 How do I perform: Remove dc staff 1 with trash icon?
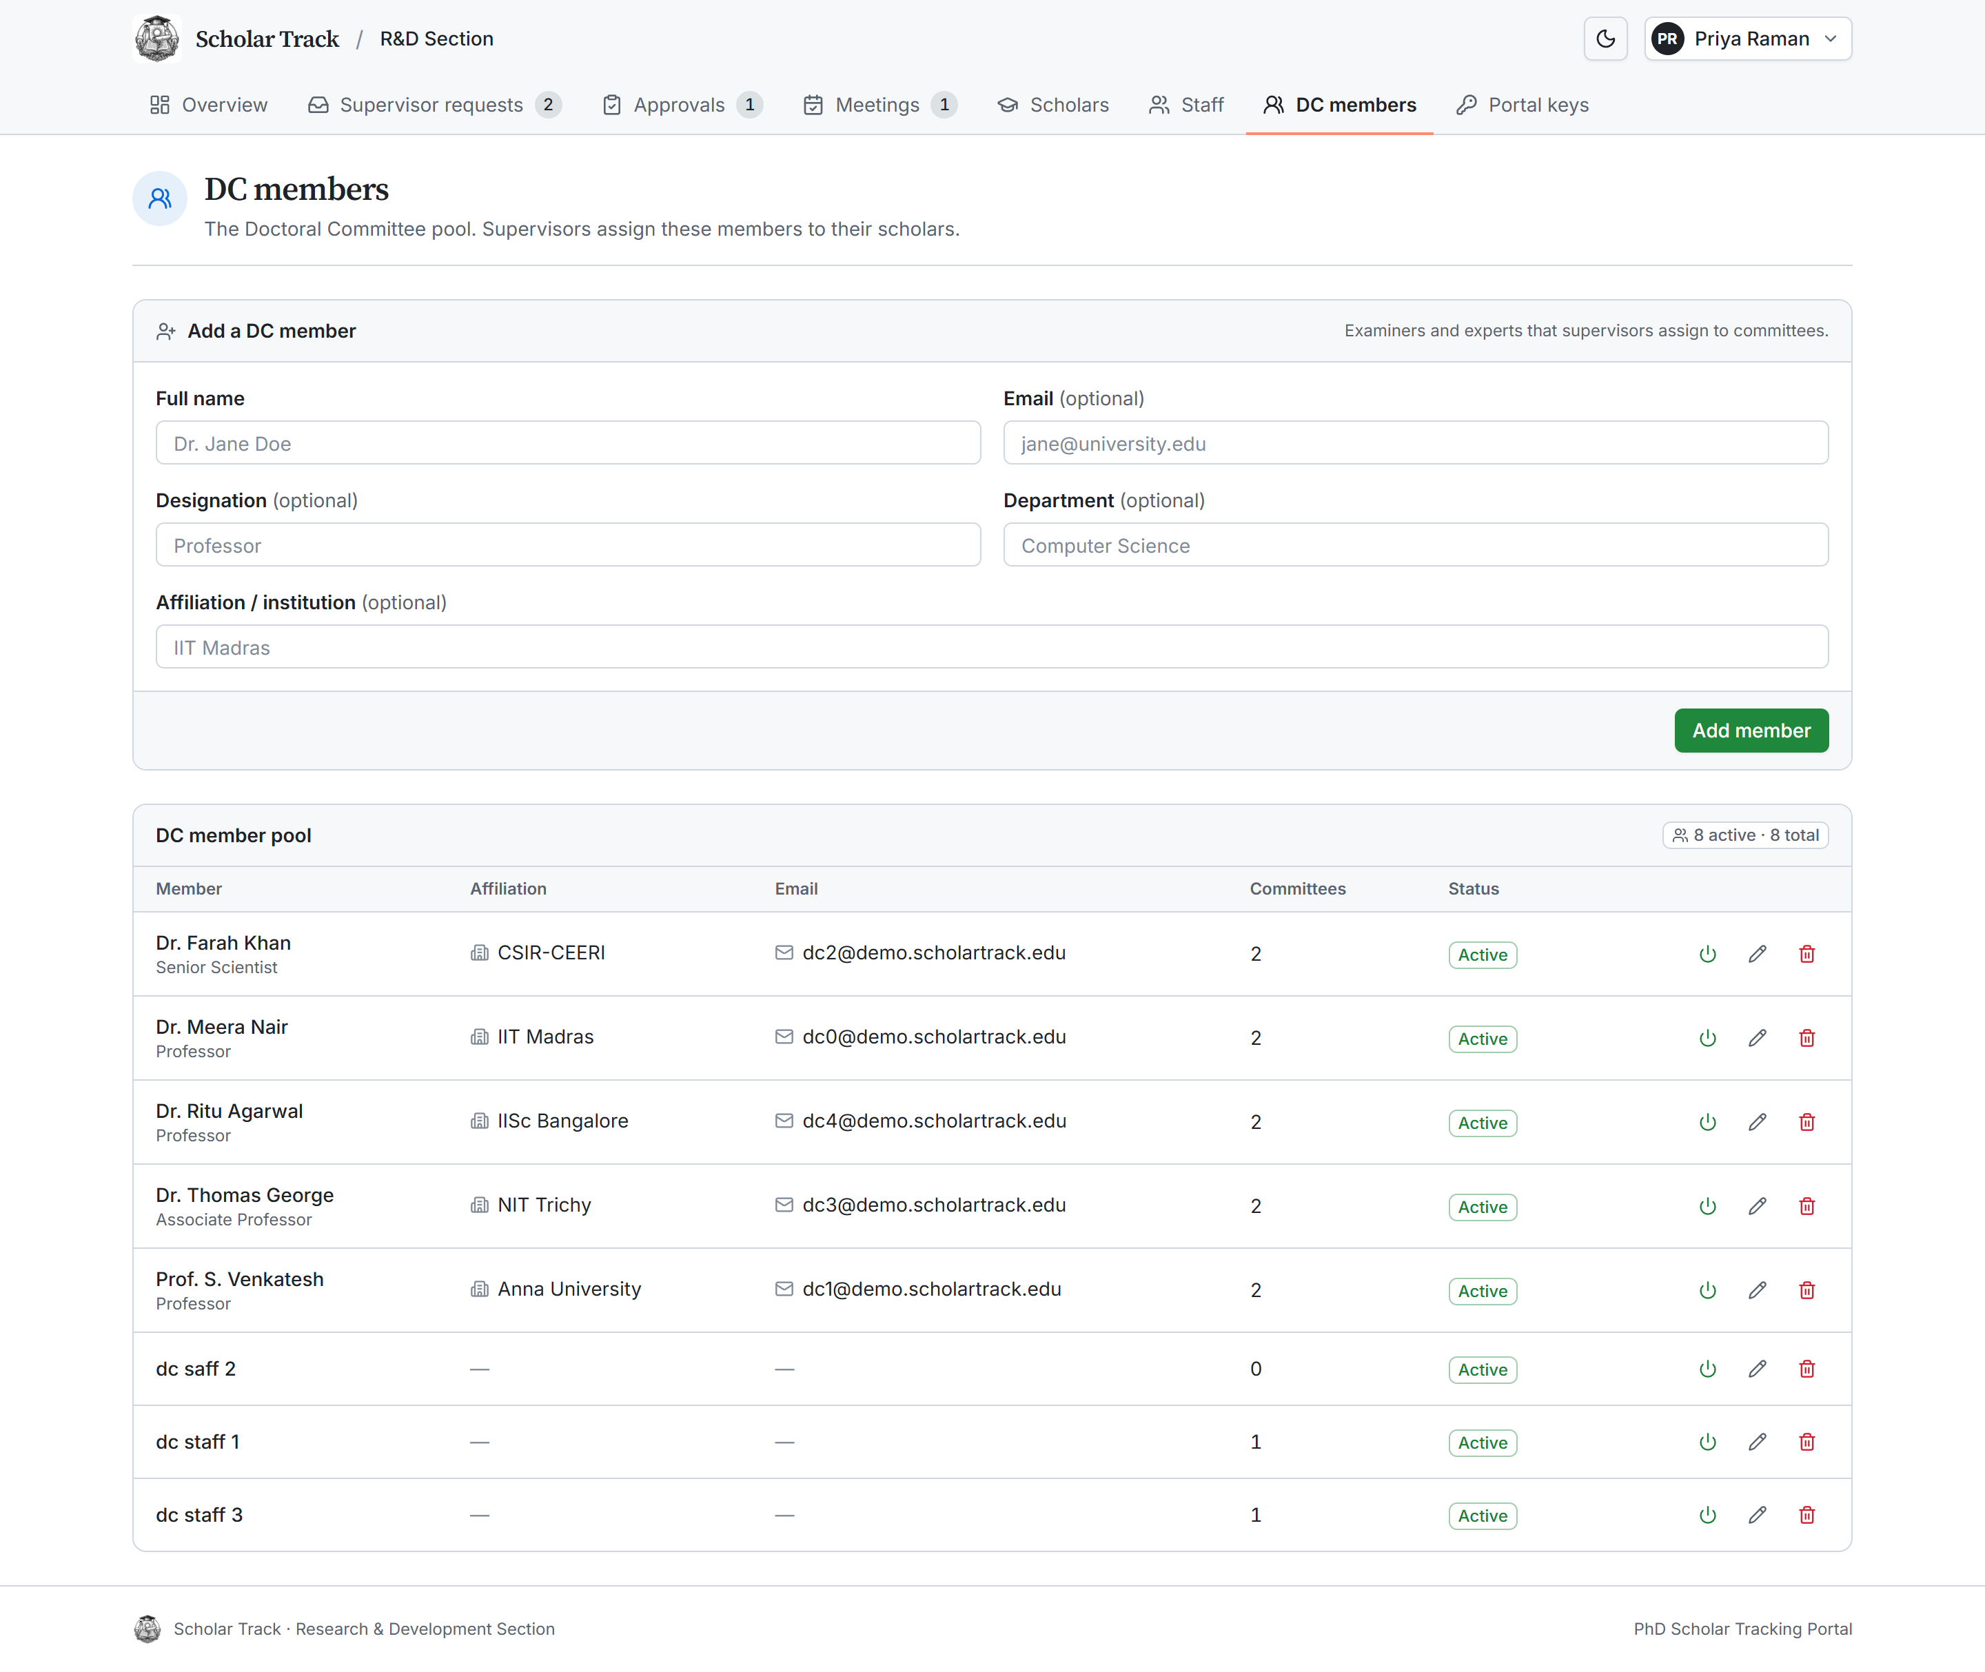click(x=1806, y=1442)
